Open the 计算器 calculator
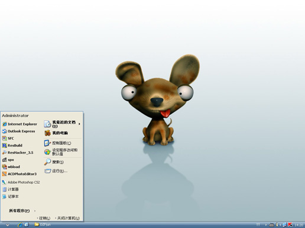 click(11, 189)
